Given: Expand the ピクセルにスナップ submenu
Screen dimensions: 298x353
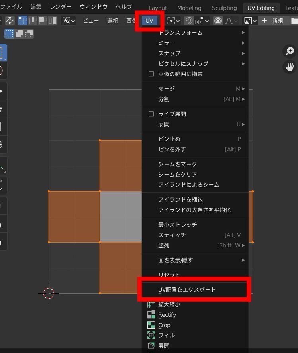Looking at the screenshot, I should (x=195, y=64).
